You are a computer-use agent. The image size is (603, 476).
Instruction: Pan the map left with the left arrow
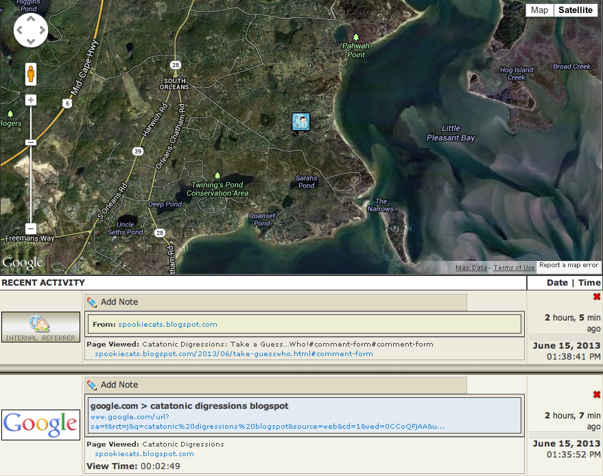(x=20, y=30)
